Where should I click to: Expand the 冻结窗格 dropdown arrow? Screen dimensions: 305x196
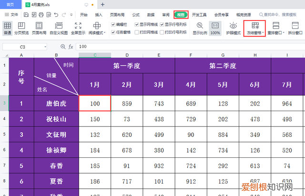(x=263, y=33)
